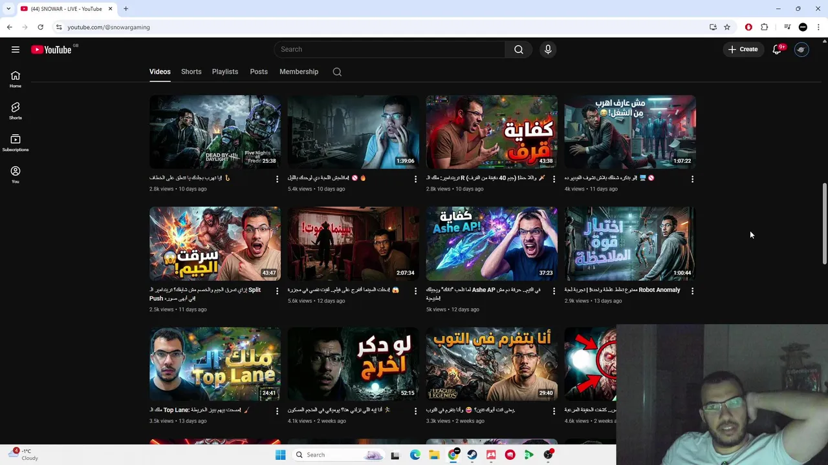Switch to the channel Shorts tab
828x465 pixels.
[x=191, y=72]
